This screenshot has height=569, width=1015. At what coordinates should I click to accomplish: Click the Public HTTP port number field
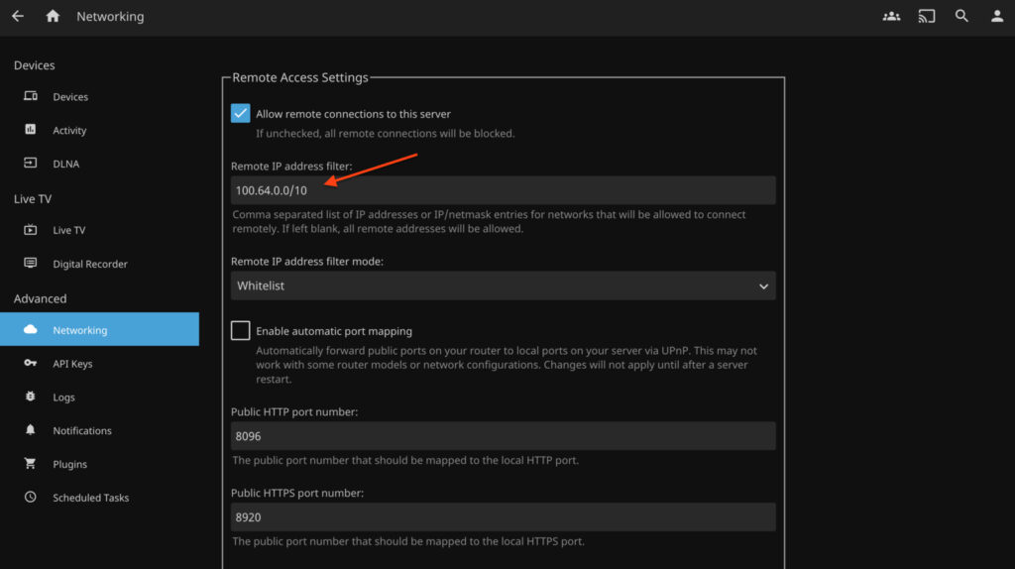point(503,436)
